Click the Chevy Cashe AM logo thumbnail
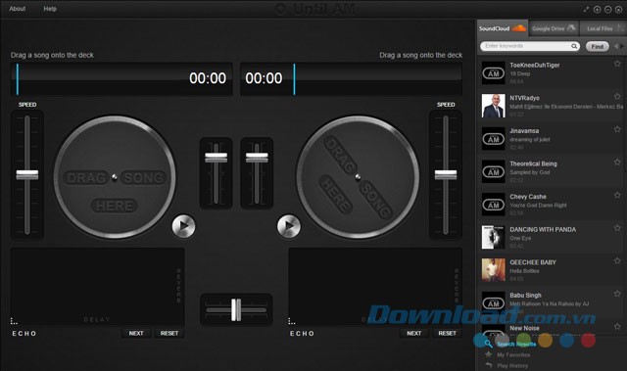 (x=494, y=204)
